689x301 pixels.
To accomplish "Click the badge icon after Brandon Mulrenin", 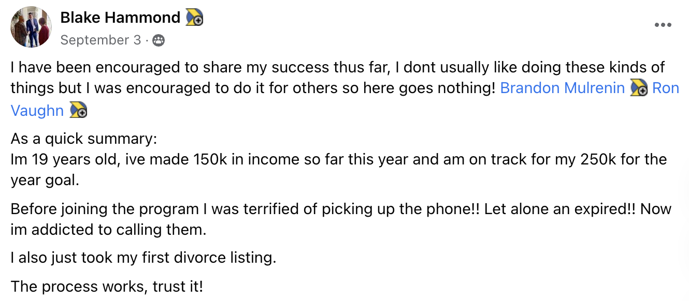I will point(639,88).
